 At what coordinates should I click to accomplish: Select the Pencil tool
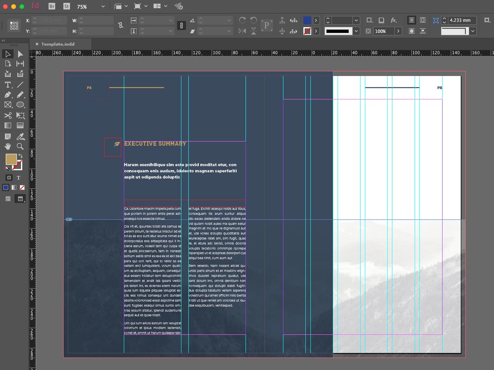click(x=20, y=95)
